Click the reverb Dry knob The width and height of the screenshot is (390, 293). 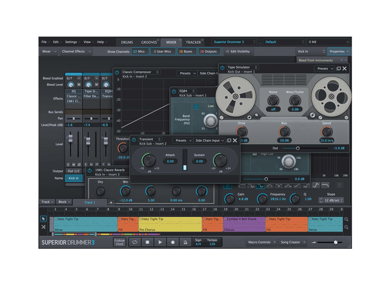pyautogui.click(x=100, y=191)
